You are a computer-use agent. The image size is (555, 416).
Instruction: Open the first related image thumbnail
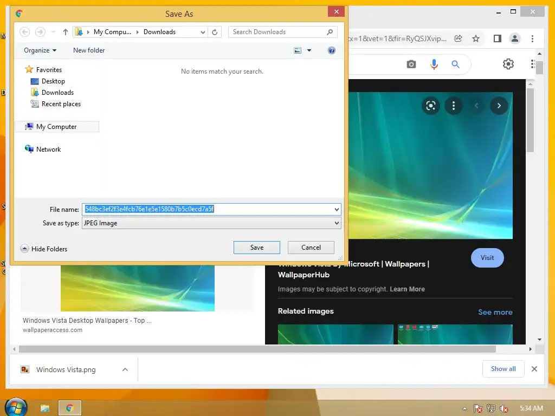pos(335,334)
